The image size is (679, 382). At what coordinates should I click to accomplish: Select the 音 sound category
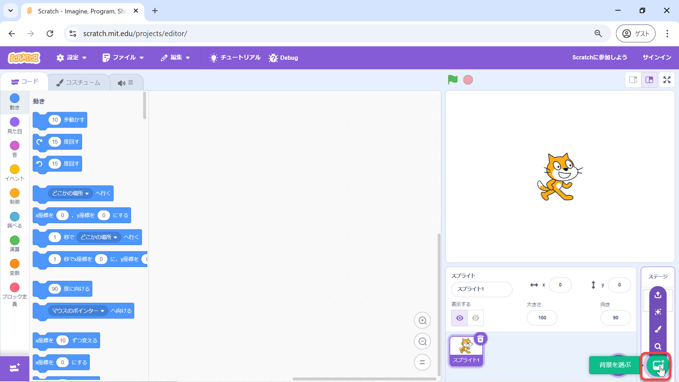(14, 149)
